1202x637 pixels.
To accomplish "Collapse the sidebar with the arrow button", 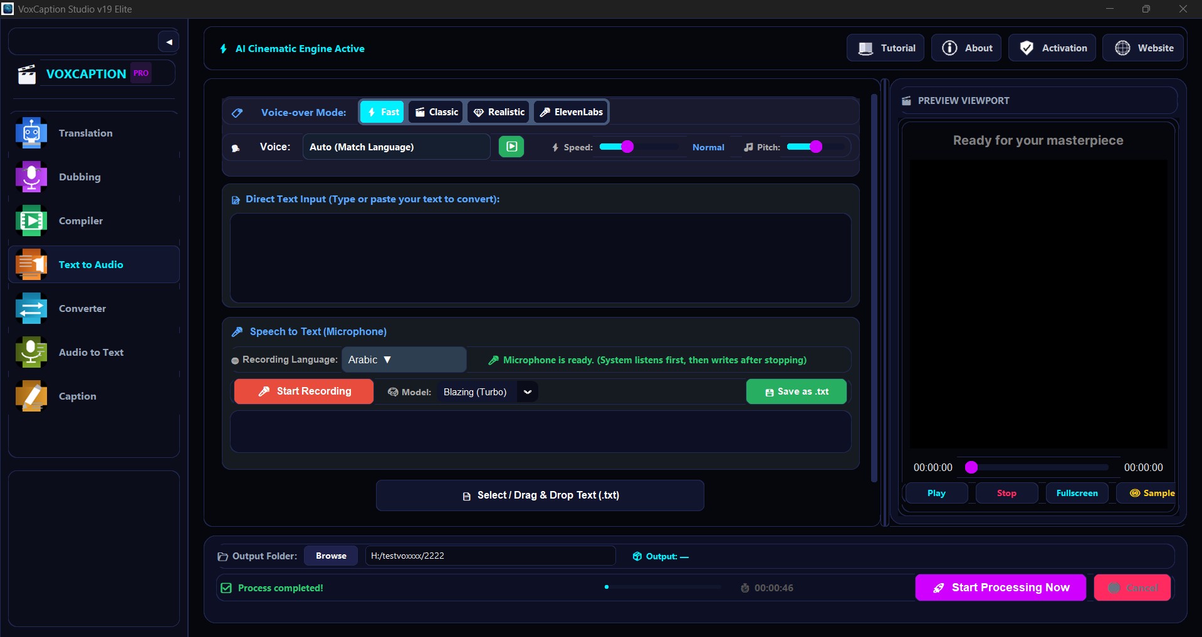I will [x=169, y=42].
